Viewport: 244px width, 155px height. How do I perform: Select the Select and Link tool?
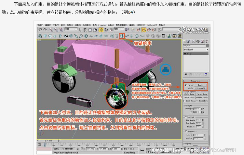pyautogui.click(x=51, y=30)
